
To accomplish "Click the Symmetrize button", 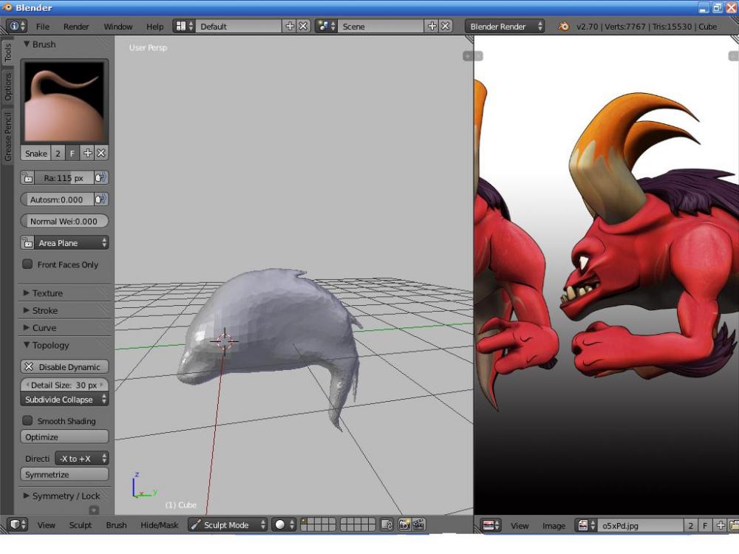I will (64, 475).
